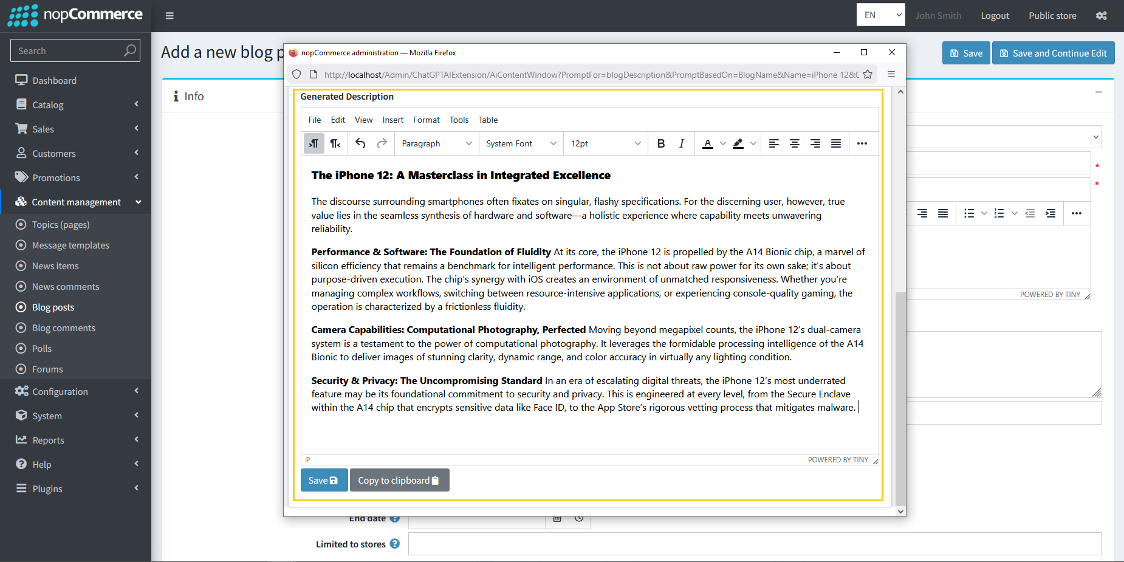Open the text color picker arrow
This screenshot has width=1124, height=562.
coord(722,143)
